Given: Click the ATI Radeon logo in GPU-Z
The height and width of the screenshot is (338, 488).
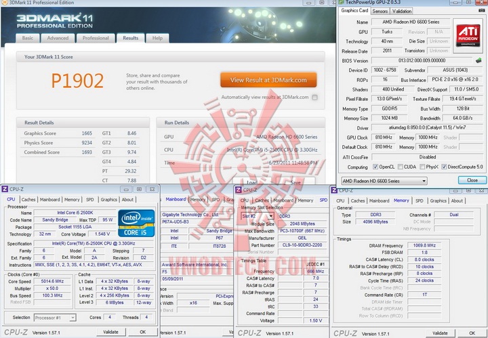Looking at the screenshot, I should point(468,36).
